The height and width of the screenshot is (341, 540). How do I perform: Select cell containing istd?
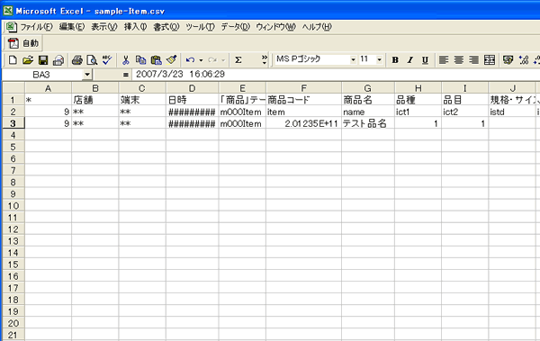[x=512, y=112]
